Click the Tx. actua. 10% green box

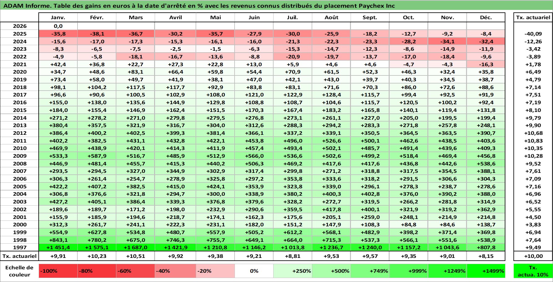533,271
